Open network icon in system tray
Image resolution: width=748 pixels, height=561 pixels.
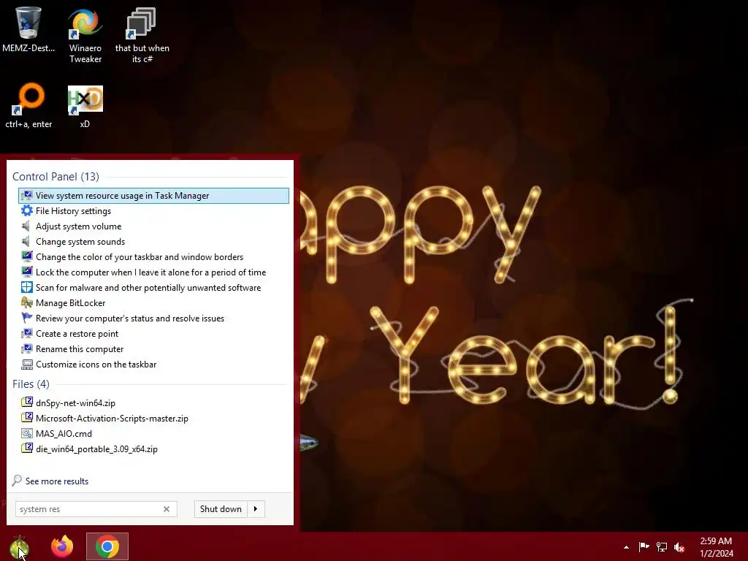click(662, 546)
